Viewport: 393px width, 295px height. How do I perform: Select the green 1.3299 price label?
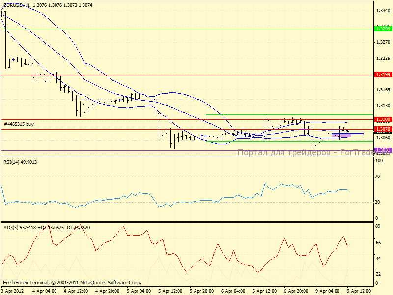(x=383, y=29)
